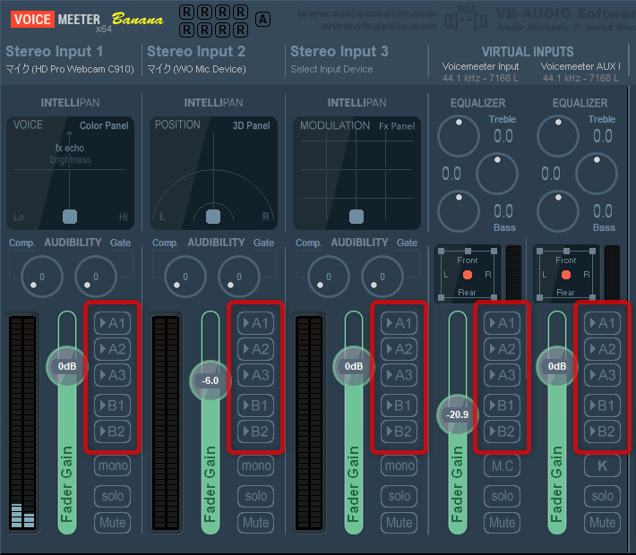The width and height of the screenshot is (636, 555).
Task: Click the 0dB fader knob on Stereo Input 1
Action: pyautogui.click(x=67, y=366)
